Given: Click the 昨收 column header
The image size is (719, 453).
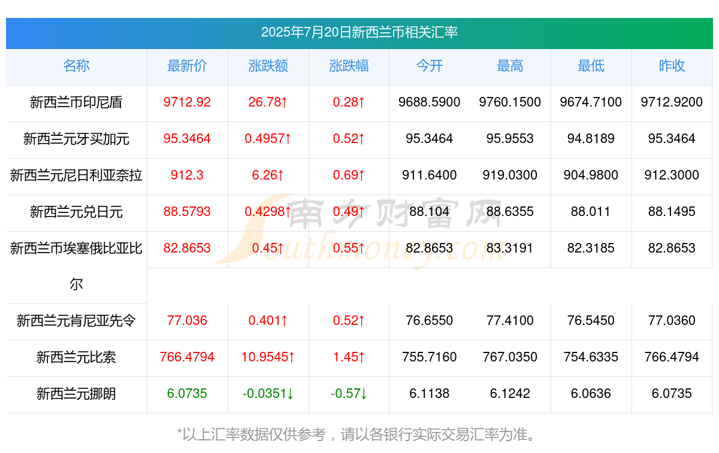Looking at the screenshot, I should point(672,66).
